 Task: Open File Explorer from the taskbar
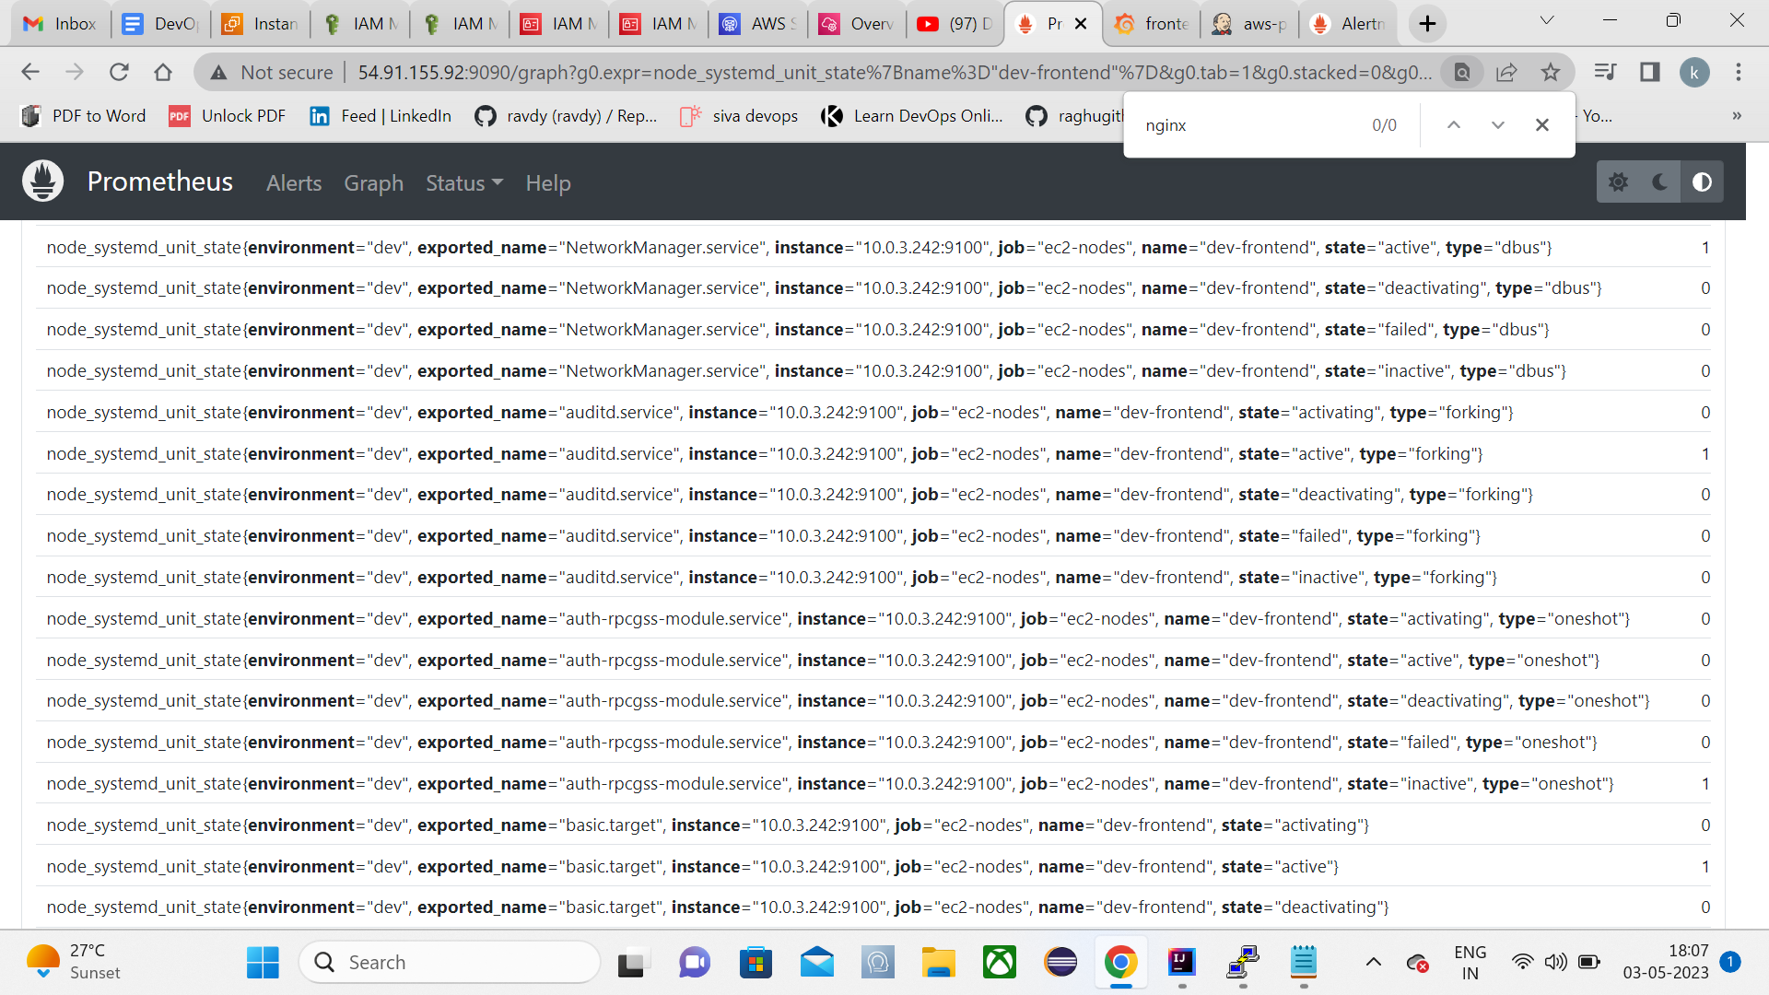tap(939, 962)
